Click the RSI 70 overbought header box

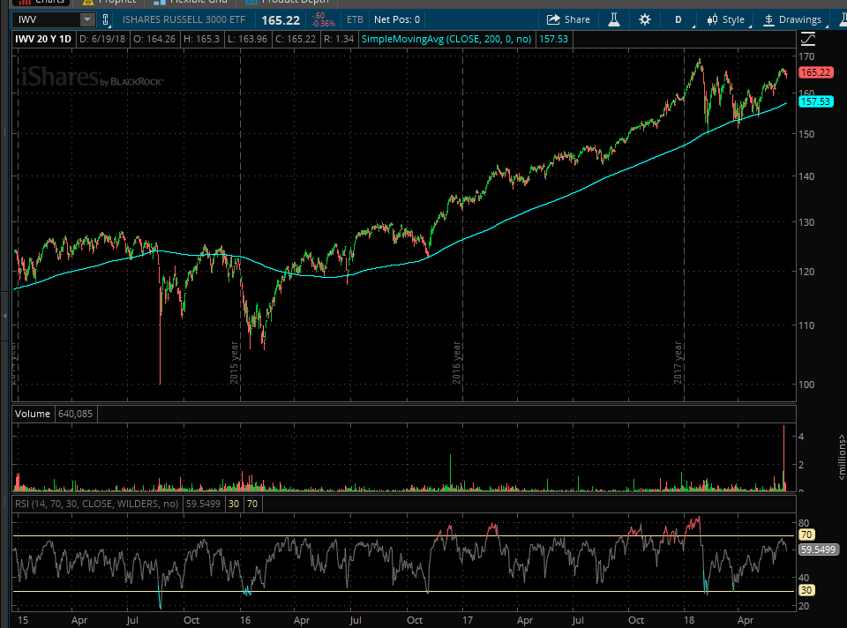click(x=252, y=504)
